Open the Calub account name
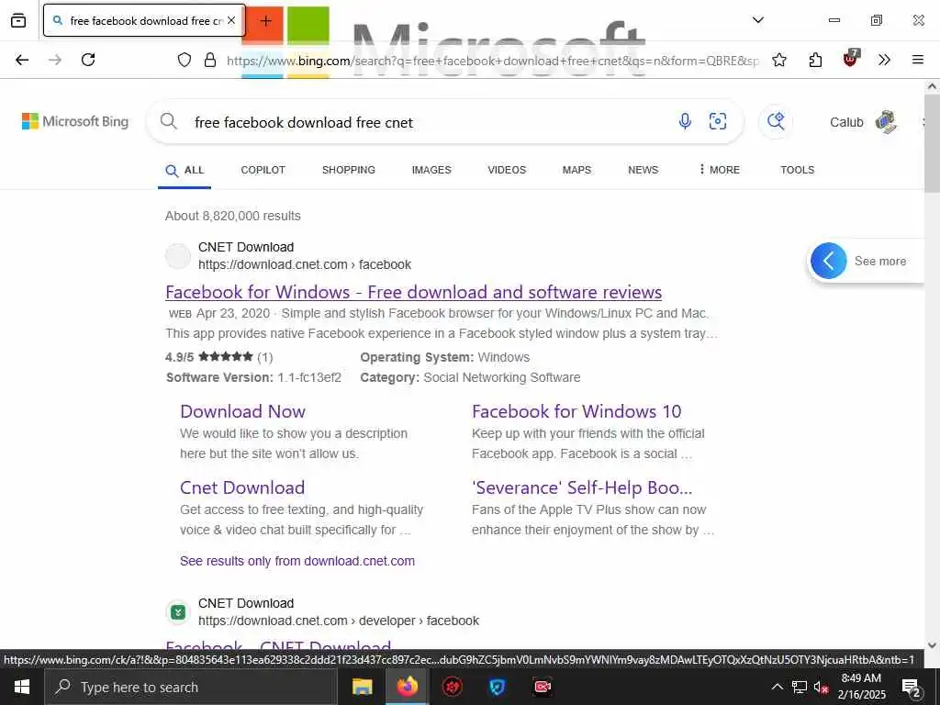940x705 pixels. click(846, 122)
